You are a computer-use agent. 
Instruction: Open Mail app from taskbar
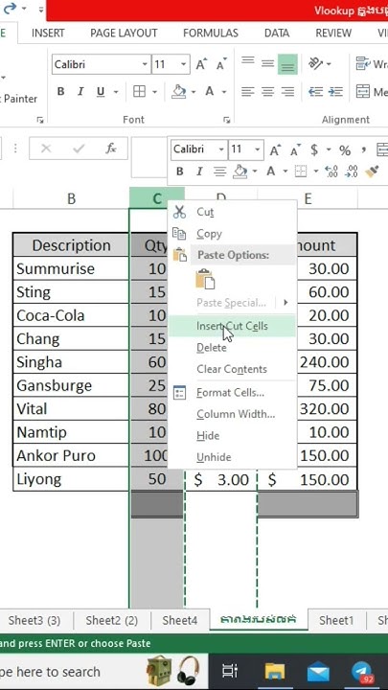click(x=318, y=672)
